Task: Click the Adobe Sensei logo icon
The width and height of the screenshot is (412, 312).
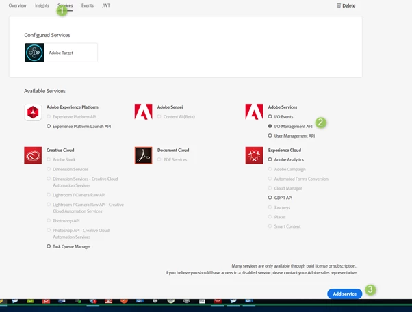Action: click(x=144, y=112)
